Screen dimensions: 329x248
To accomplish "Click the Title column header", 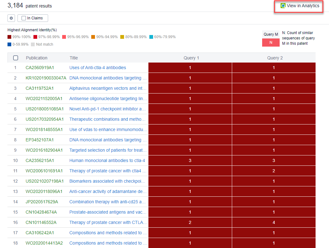I will click(x=74, y=58).
